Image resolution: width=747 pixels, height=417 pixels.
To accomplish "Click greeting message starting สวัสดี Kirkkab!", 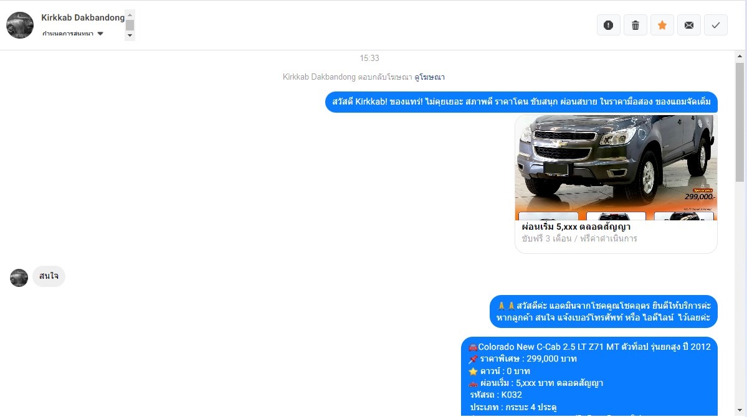I will 521,102.
